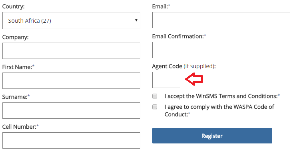Focus the Company text field
This screenshot has width=293, height=155.
click(x=71, y=51)
